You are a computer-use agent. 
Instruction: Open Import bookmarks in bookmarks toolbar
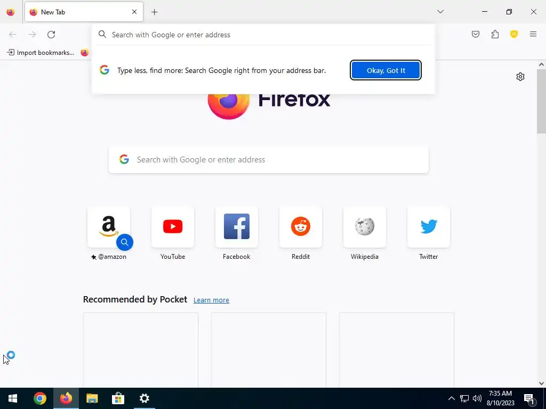[41, 53]
